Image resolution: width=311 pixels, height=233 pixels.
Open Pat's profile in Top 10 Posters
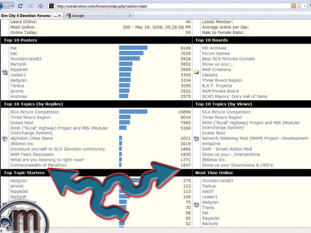pos(14,48)
